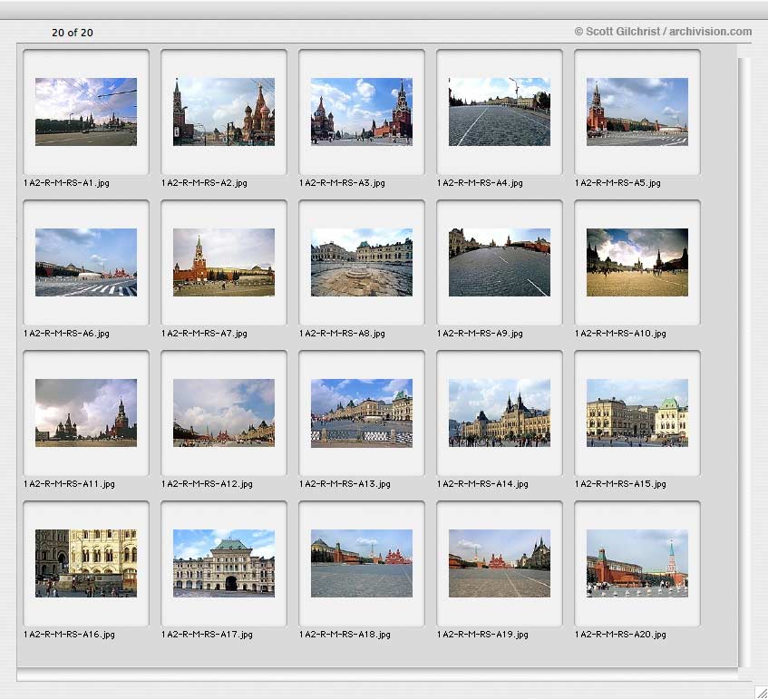The height and width of the screenshot is (699, 768).
Task: Open thumbnail 1A2-R-M-RS-A1.jpg
Action: pos(86,112)
